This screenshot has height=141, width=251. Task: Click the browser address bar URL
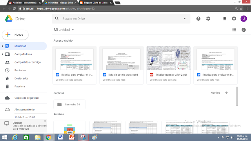[65, 9]
